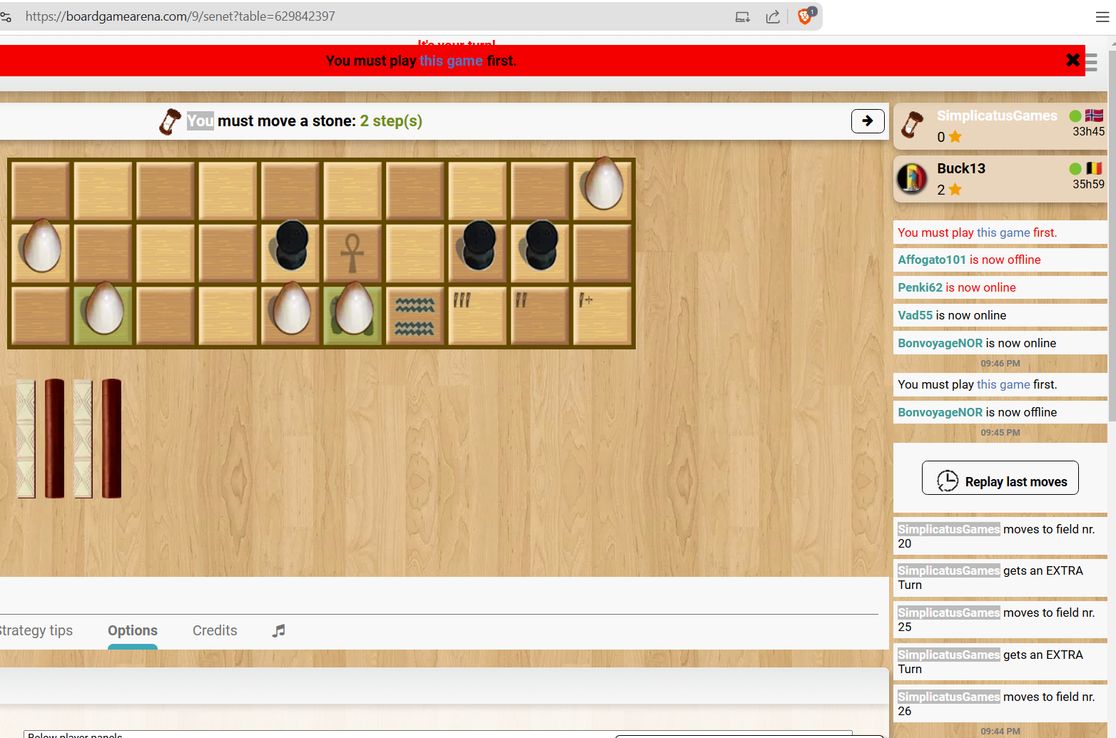This screenshot has height=738, width=1116.
Task: Click the first white throwing stick
Action: tap(26, 439)
